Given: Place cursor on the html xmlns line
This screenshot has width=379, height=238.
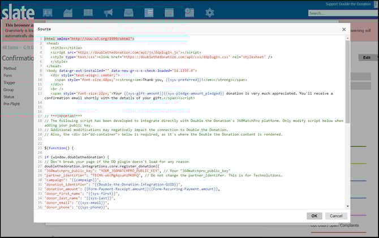Looking at the screenshot, I should pyautogui.click(x=89, y=39).
